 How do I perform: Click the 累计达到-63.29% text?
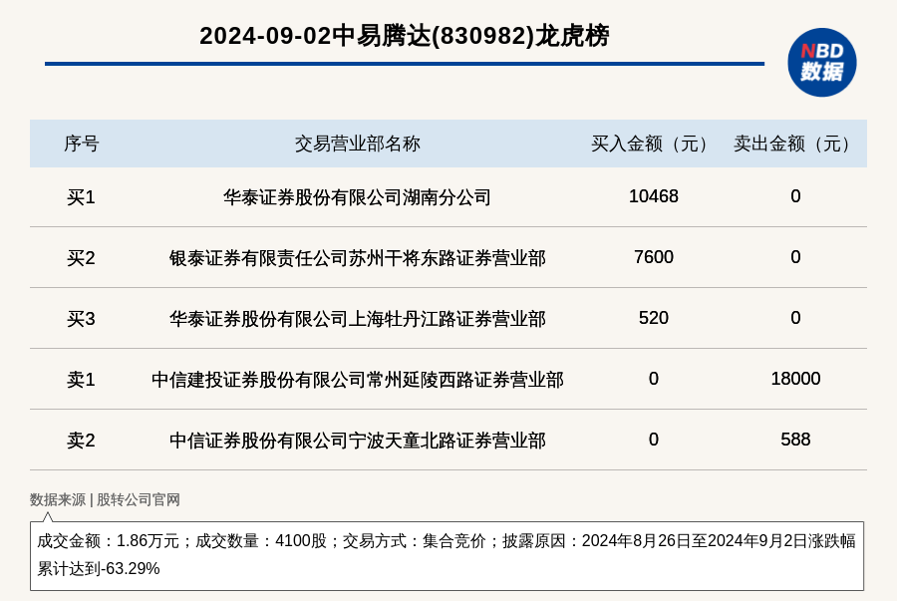[x=99, y=569]
